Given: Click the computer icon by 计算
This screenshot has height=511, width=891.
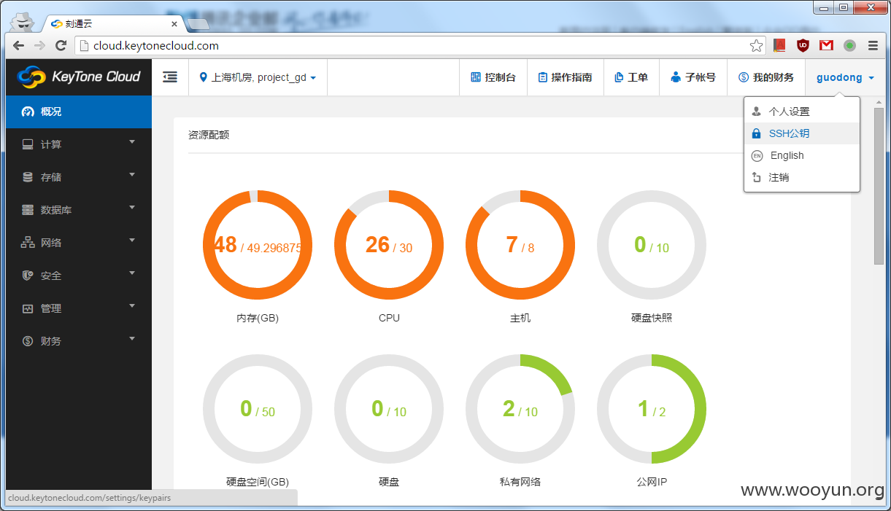Looking at the screenshot, I should [x=28, y=144].
